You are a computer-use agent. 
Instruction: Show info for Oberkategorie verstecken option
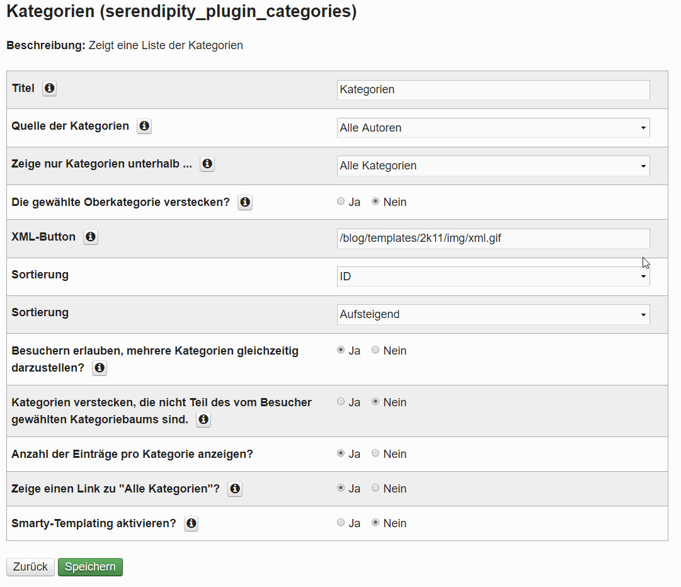245,203
